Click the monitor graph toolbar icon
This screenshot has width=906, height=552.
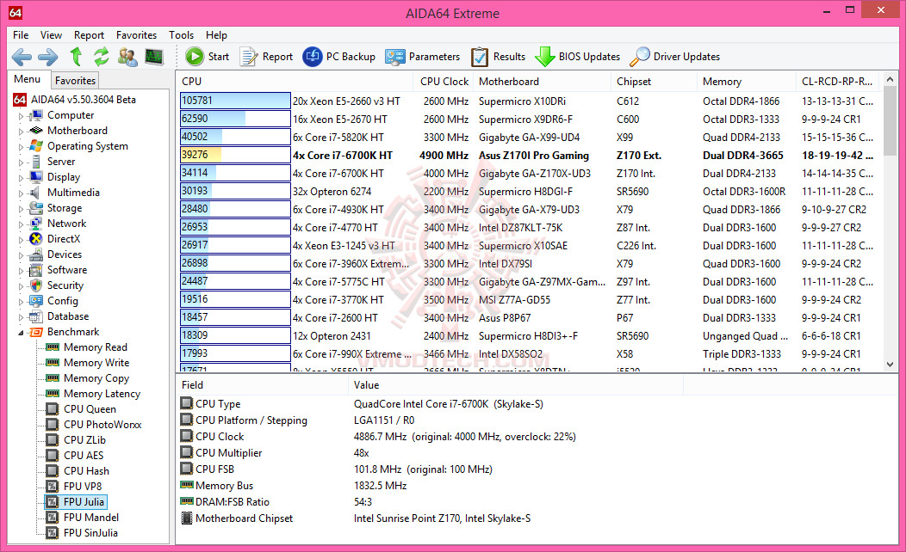[153, 57]
